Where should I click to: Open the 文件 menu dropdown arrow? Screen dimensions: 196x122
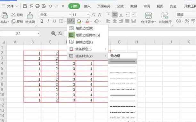(17, 6)
